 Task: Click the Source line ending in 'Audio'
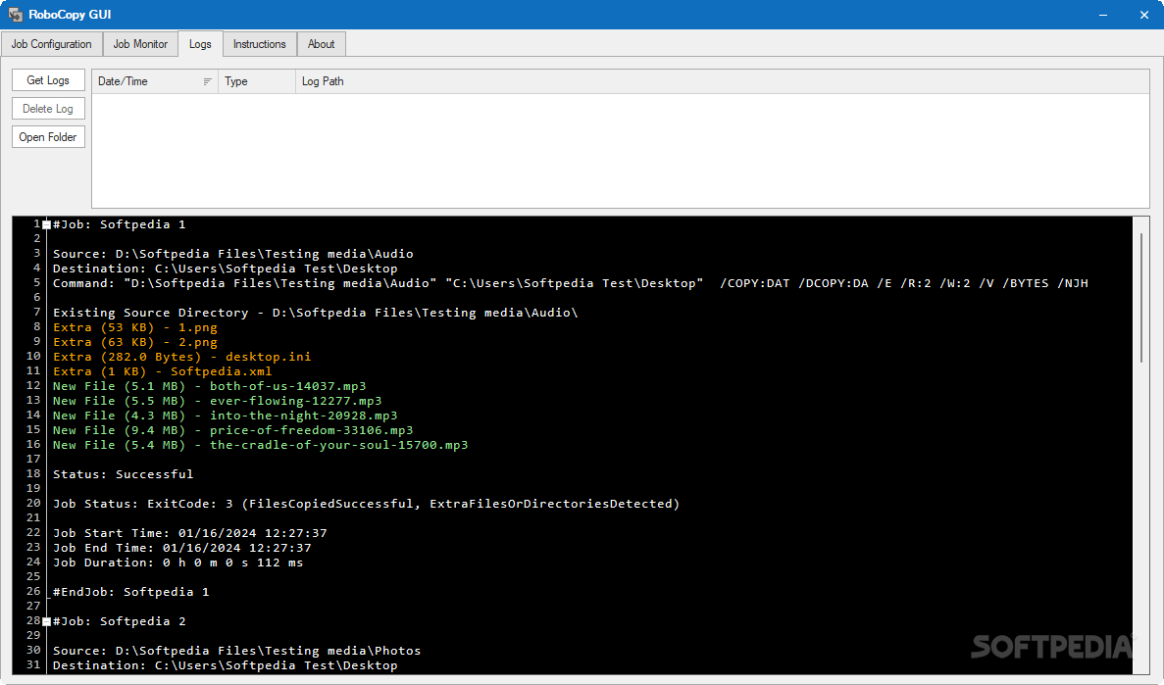(233, 254)
